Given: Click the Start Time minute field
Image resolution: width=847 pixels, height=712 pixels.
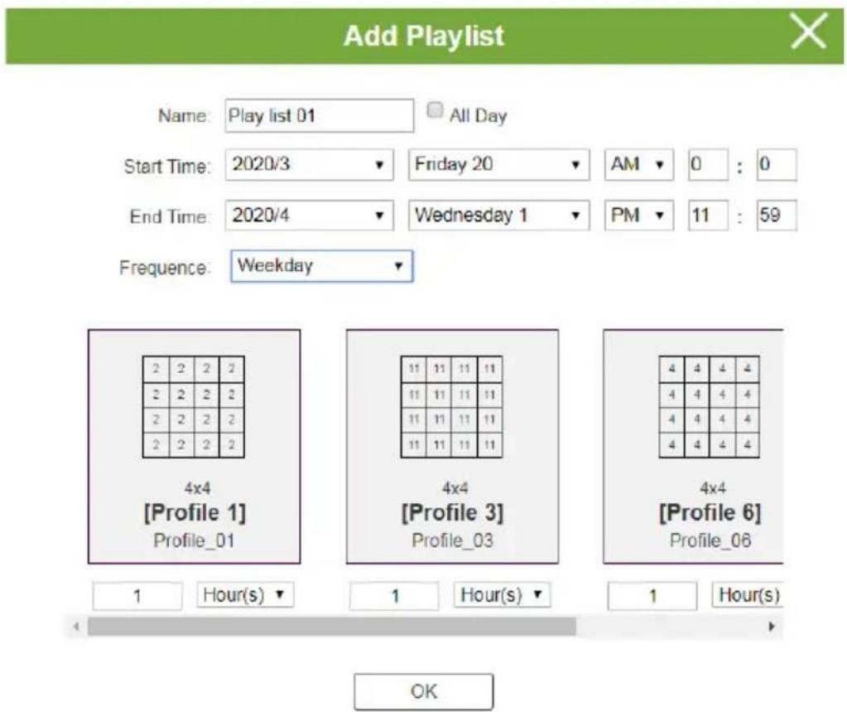Looking at the screenshot, I should pyautogui.click(x=777, y=164).
